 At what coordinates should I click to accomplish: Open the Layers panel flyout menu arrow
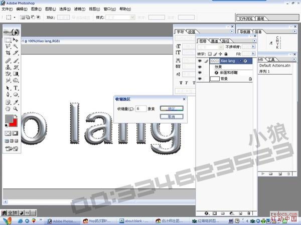[253, 40]
